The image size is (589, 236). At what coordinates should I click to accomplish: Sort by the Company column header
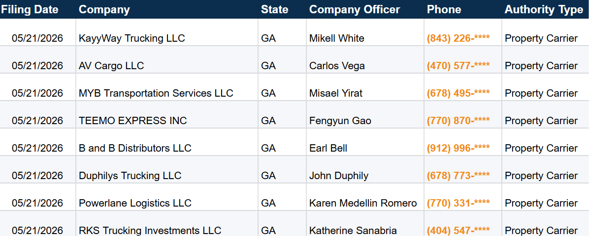tap(104, 10)
